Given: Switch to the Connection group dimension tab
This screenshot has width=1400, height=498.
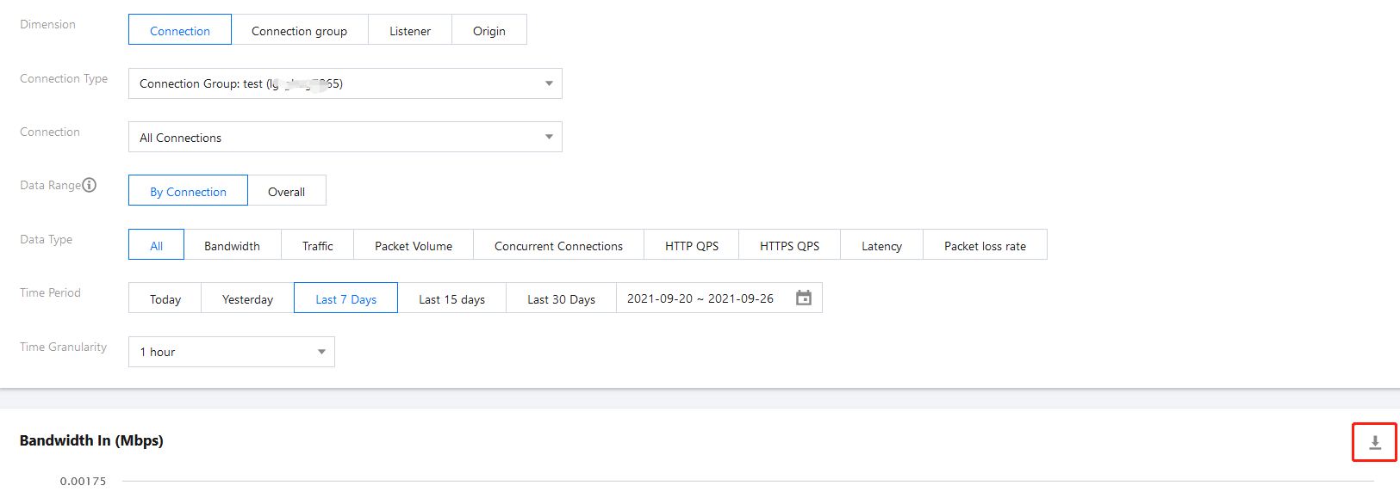Looking at the screenshot, I should pyautogui.click(x=299, y=30).
